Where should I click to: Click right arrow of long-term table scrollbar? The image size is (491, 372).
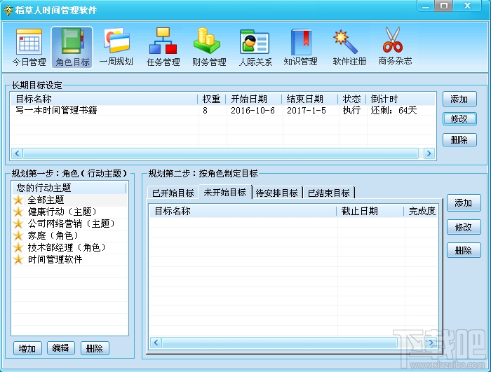429,153
